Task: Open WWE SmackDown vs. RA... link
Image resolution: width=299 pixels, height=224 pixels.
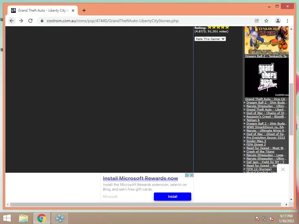Action: click(266, 127)
